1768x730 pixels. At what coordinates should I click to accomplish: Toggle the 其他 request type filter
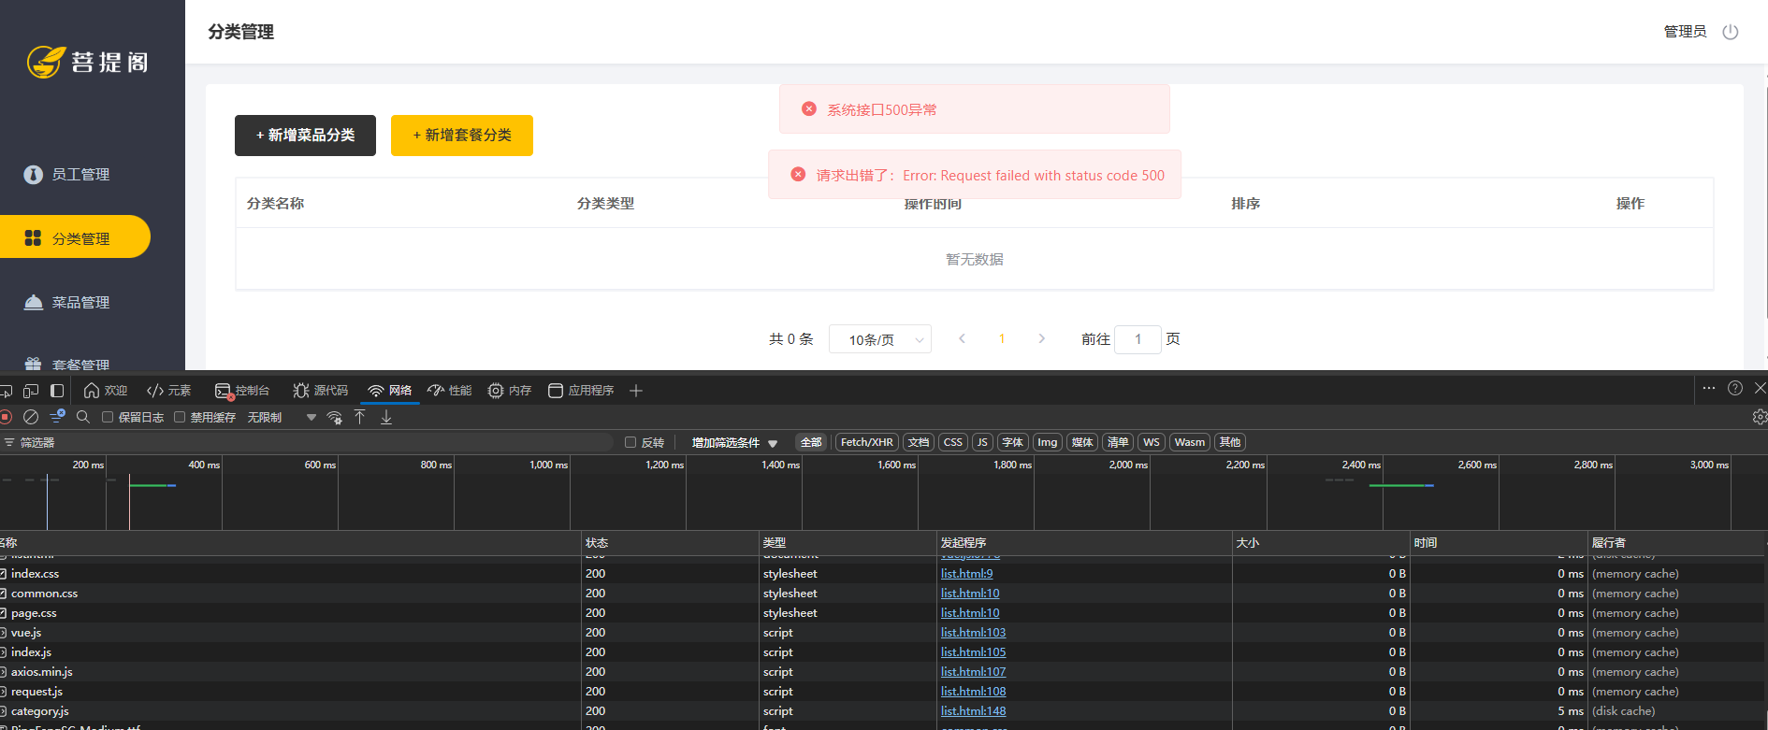click(x=1230, y=442)
